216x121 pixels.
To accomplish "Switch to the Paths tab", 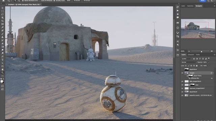I will coord(198,54).
